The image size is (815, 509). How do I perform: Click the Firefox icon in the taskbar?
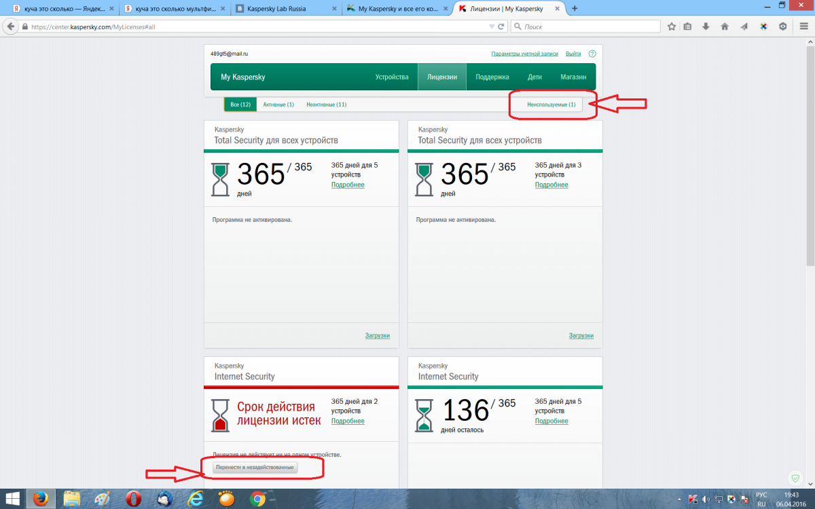[41, 499]
